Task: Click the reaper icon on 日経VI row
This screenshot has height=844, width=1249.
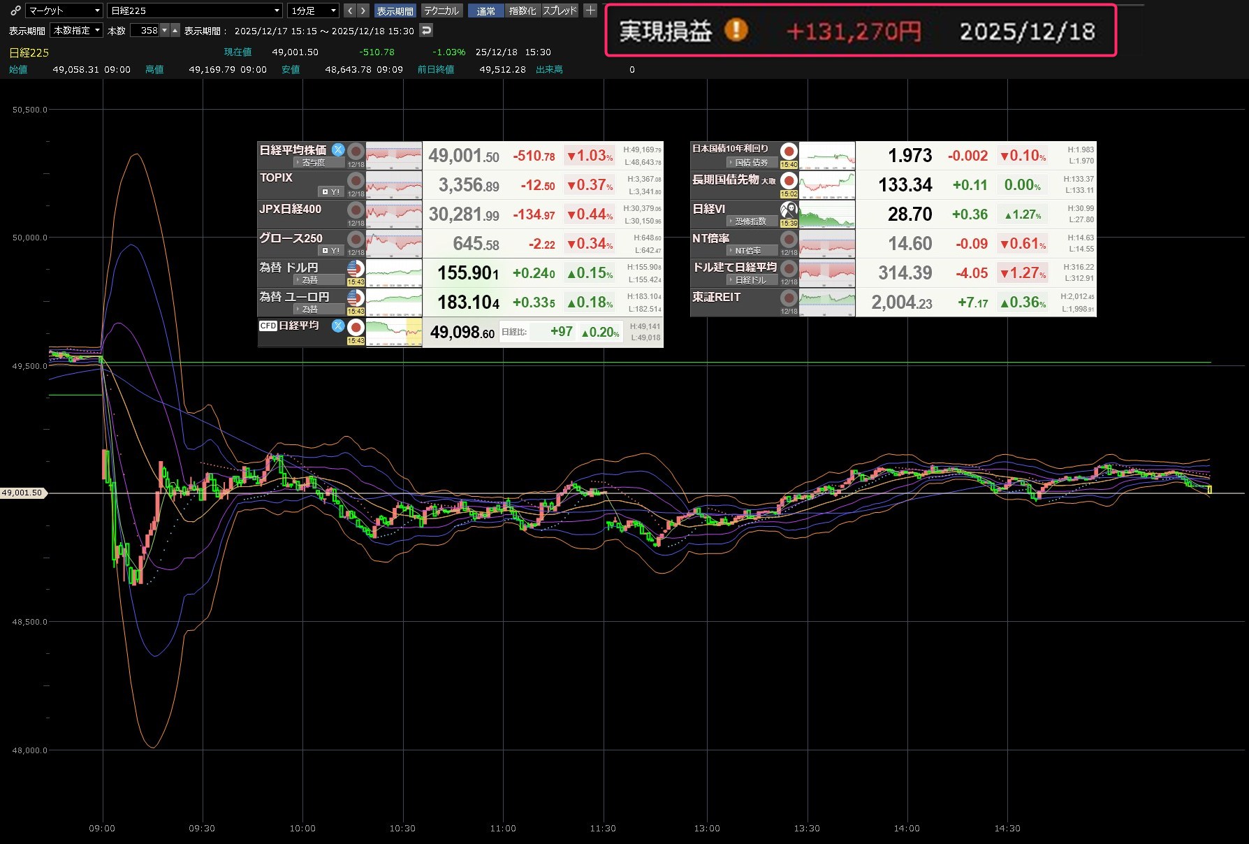Action: point(789,209)
